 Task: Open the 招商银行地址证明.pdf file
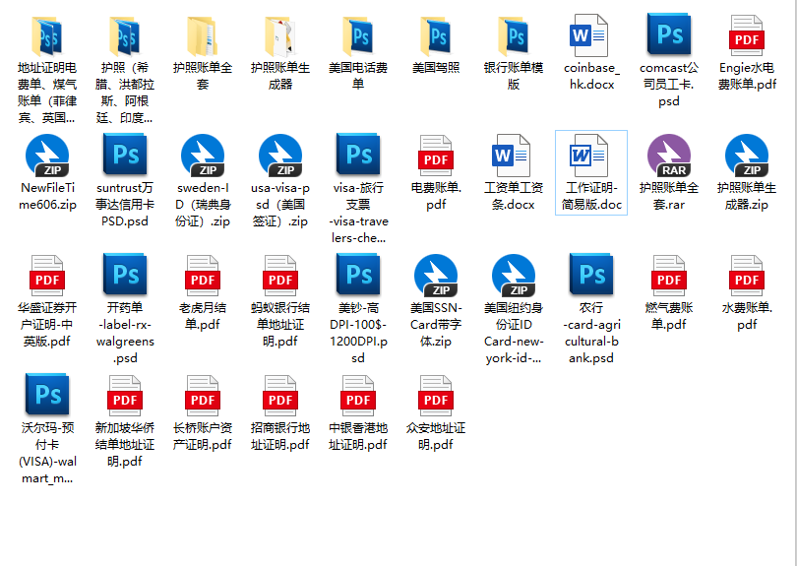(x=280, y=397)
